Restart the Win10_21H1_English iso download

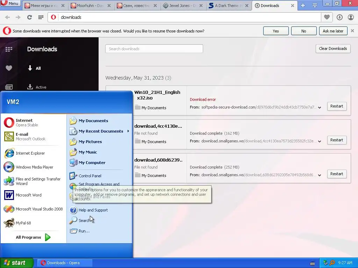click(337, 106)
